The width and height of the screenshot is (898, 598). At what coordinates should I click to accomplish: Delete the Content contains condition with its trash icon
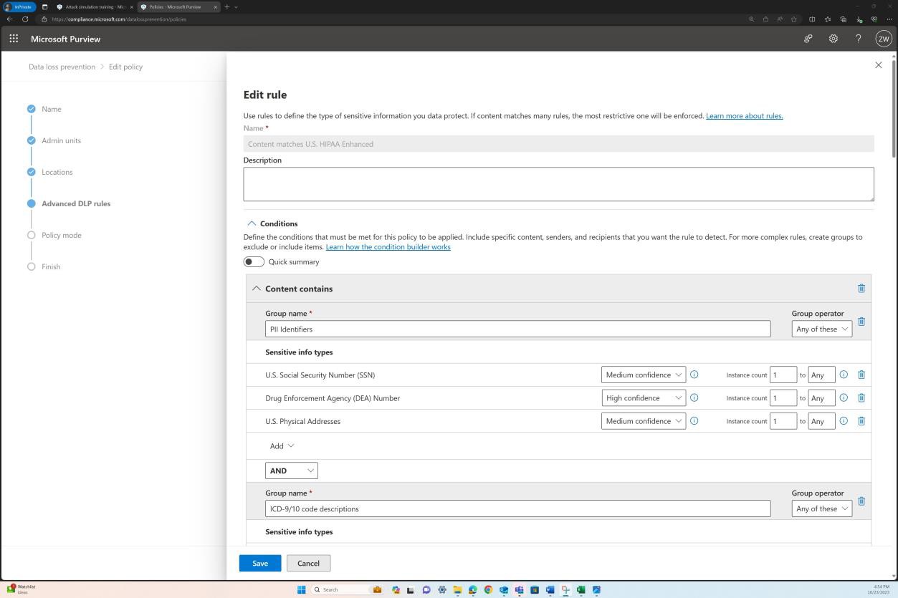pyautogui.click(x=861, y=288)
